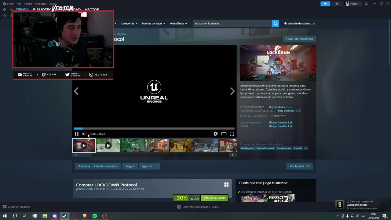Expand the Miscelánea dropdown
Image resolution: width=391 pixels, height=220 pixels.
point(178,24)
